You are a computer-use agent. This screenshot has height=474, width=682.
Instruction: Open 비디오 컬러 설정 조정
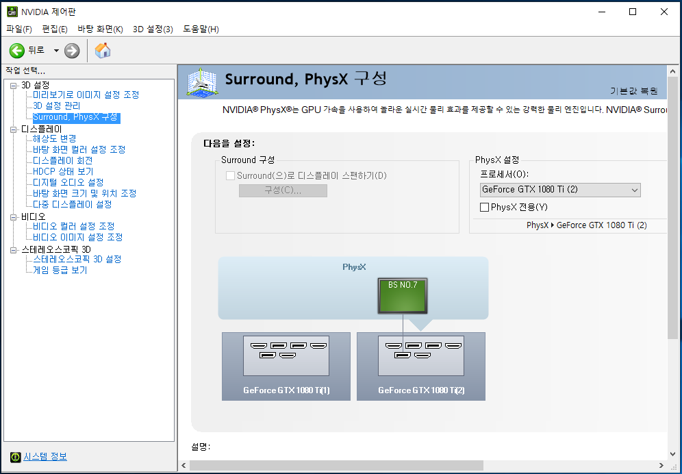point(74,226)
